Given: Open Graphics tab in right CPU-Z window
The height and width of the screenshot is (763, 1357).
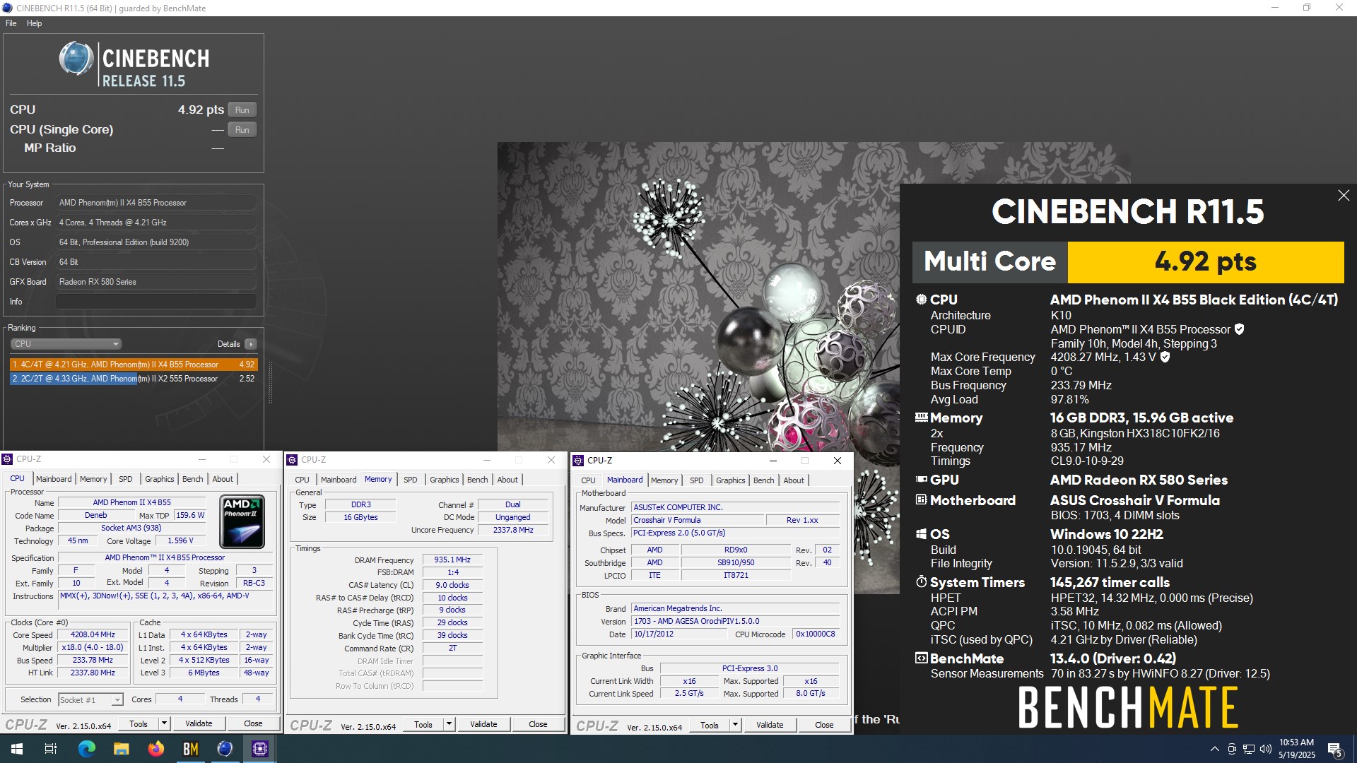Looking at the screenshot, I should point(731,480).
